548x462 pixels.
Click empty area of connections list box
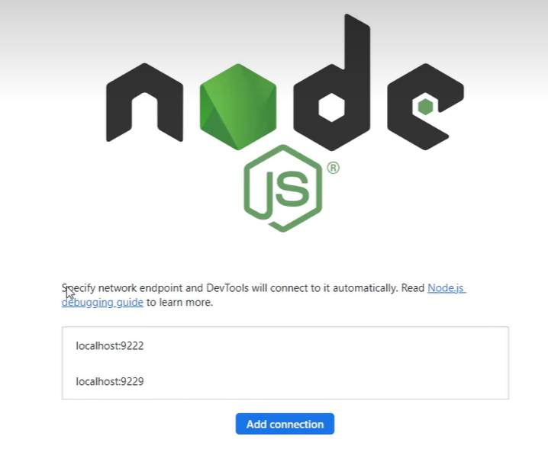pos(325,363)
